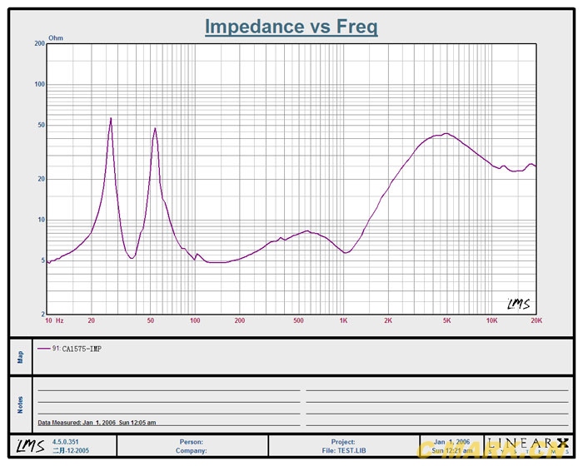Click the LMS logo inside the graph

click(517, 304)
